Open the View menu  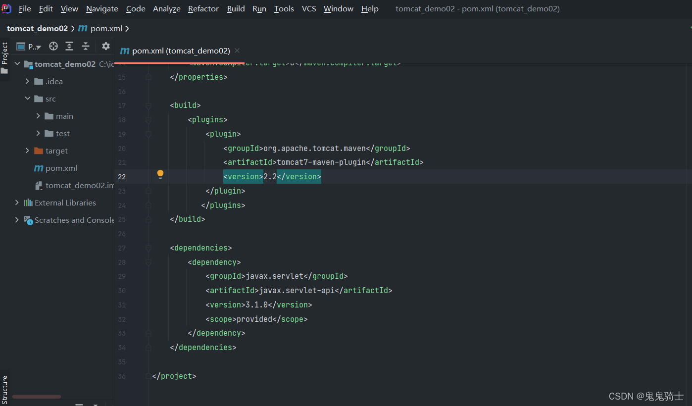(69, 9)
